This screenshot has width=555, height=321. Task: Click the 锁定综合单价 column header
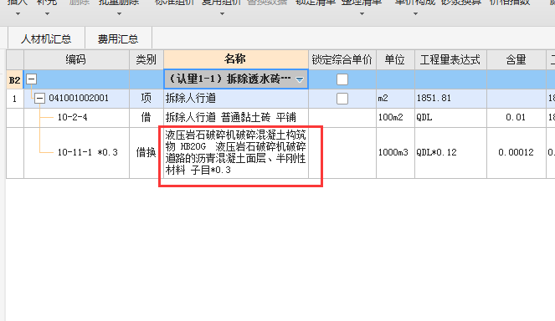[x=342, y=59]
